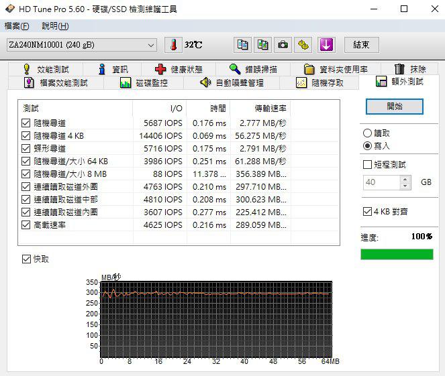Select the 讀取 radio button
This screenshot has width=445, height=376.
367,133
